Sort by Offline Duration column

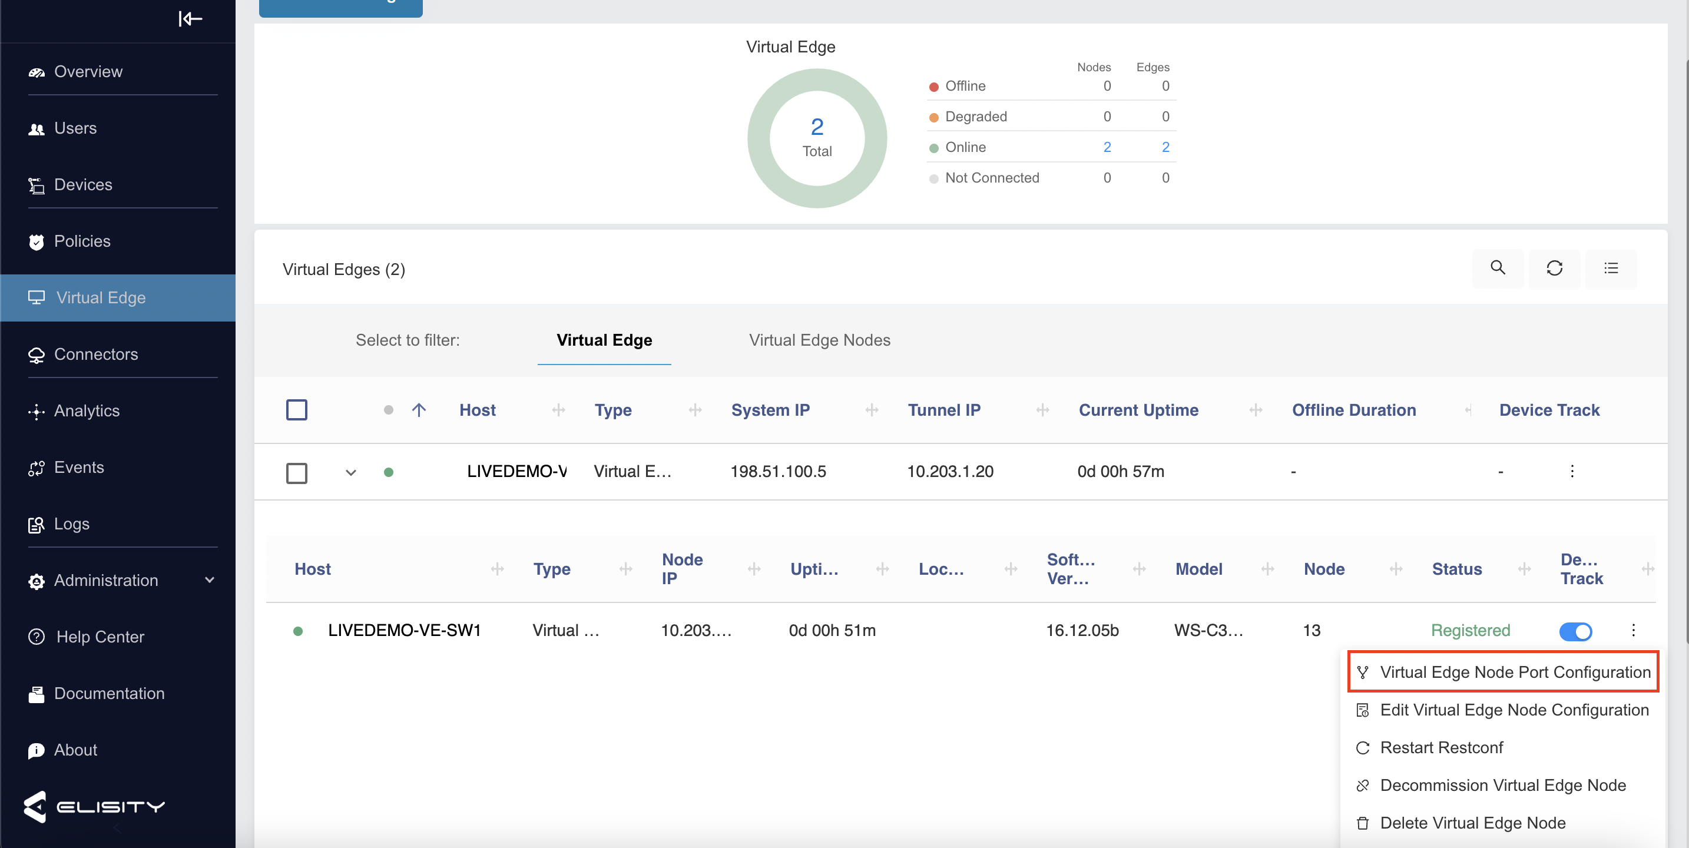pos(1354,410)
